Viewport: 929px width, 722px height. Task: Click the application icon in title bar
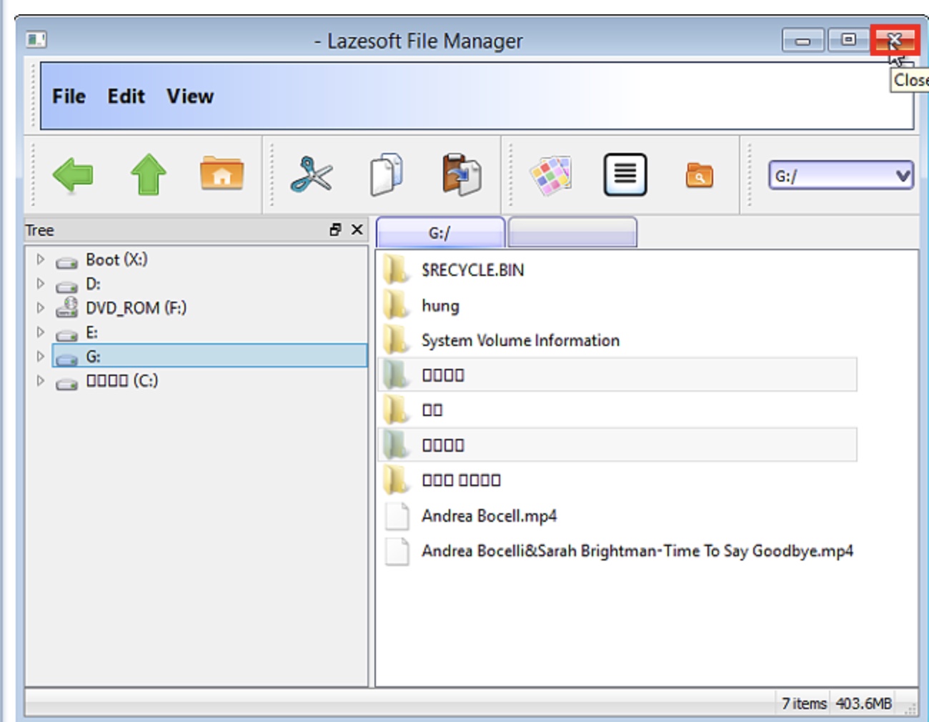coord(36,39)
